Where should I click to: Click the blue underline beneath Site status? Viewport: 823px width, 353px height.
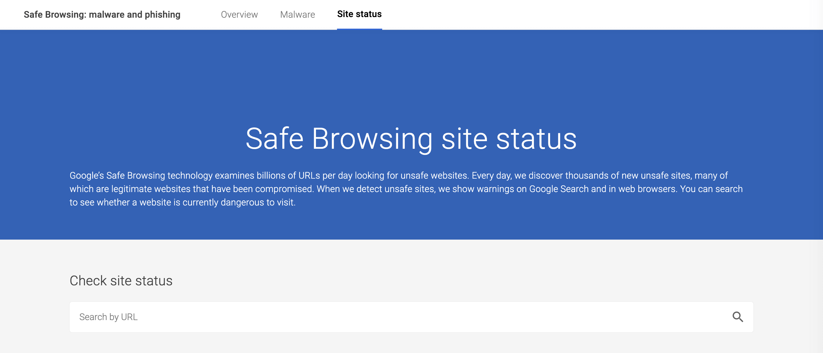tap(359, 29)
